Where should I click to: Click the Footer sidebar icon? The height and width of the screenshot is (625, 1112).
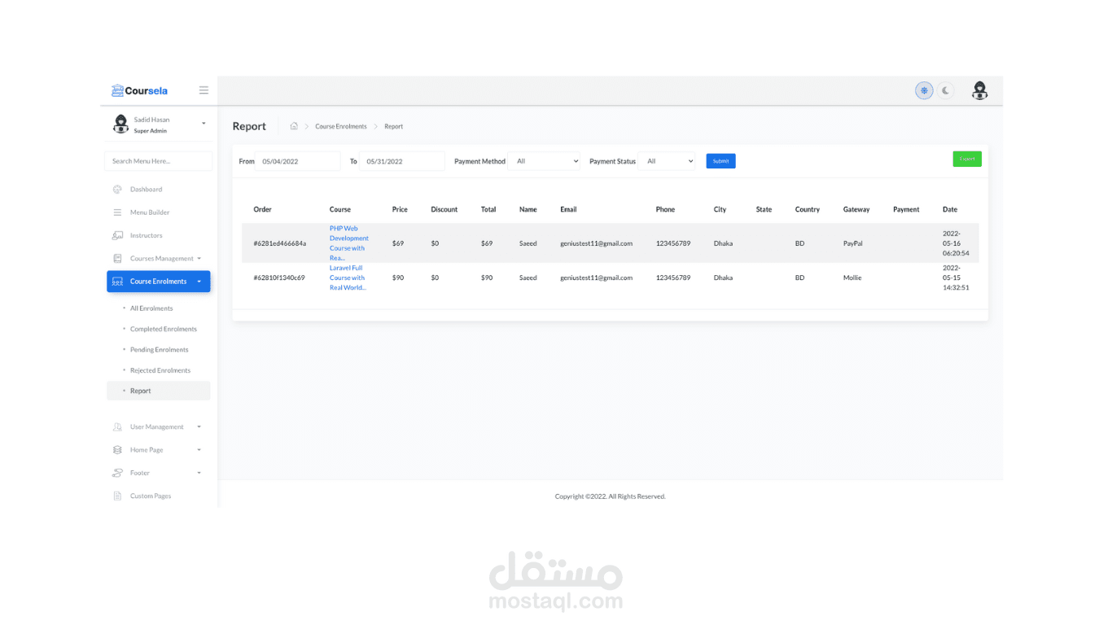(x=117, y=473)
